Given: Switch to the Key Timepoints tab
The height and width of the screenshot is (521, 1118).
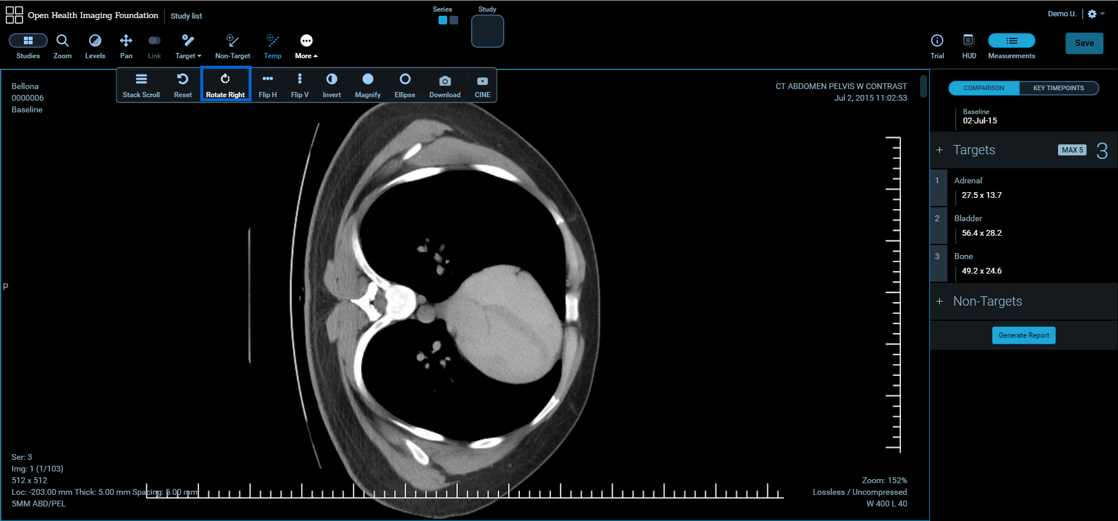Looking at the screenshot, I should point(1058,88).
